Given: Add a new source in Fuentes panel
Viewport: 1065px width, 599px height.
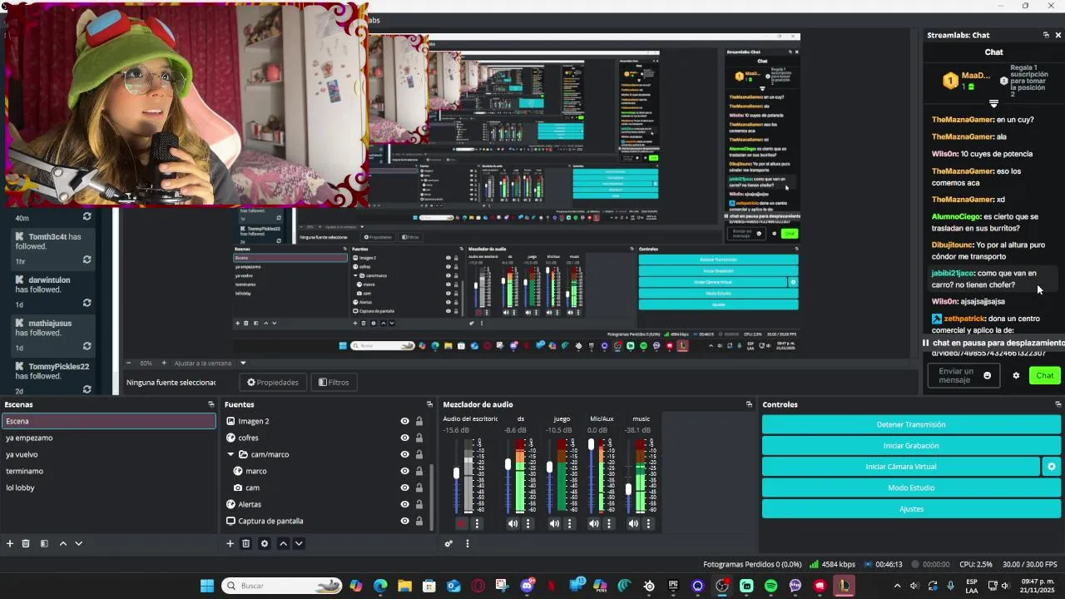Looking at the screenshot, I should point(230,543).
